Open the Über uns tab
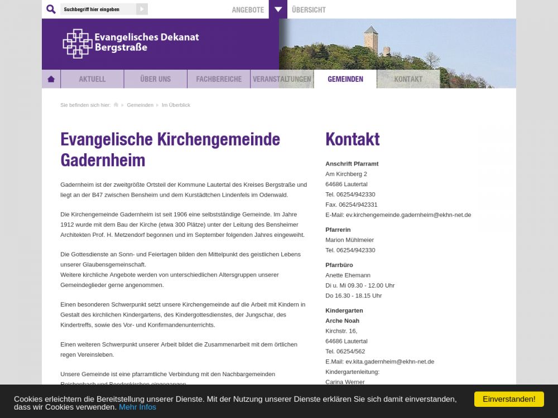The image size is (558, 418). pos(155,79)
